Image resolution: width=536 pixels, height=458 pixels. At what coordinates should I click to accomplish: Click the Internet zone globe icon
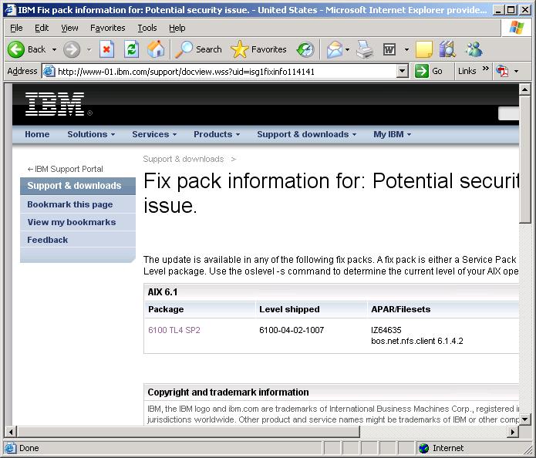(x=424, y=448)
